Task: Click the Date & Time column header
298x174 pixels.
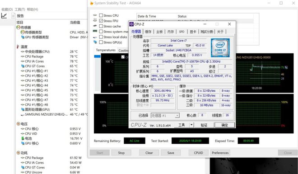Action: [x=147, y=16]
